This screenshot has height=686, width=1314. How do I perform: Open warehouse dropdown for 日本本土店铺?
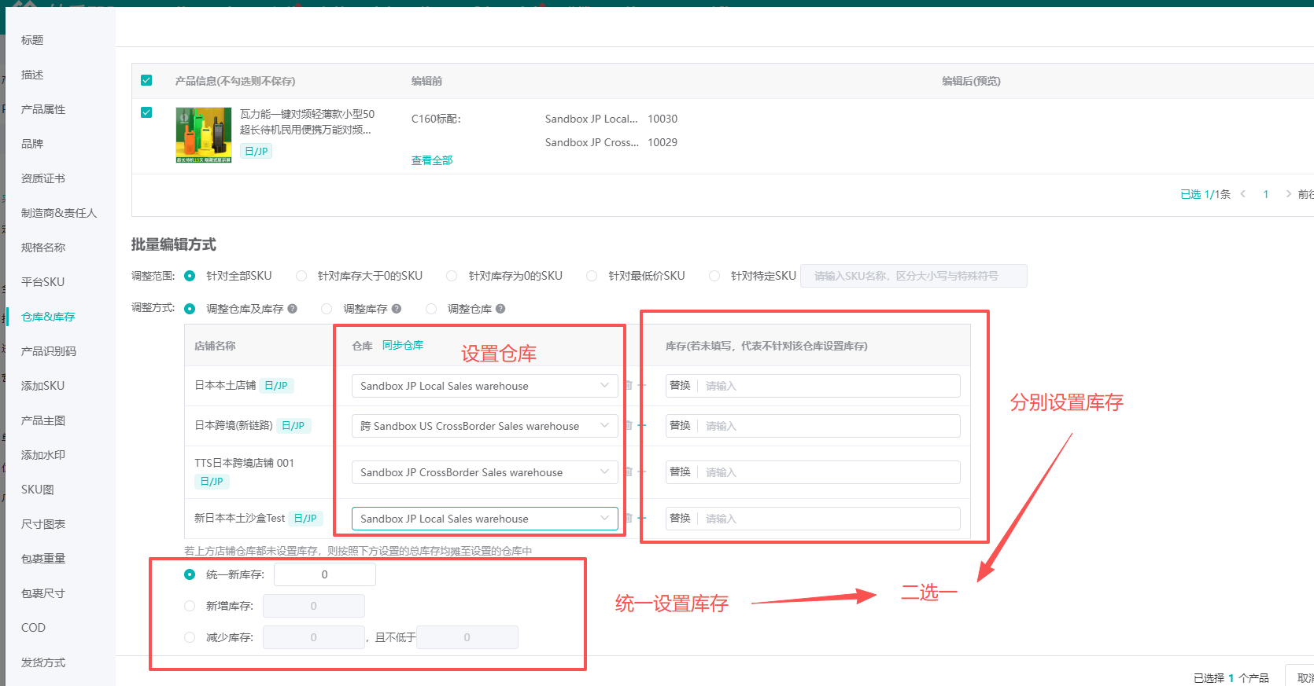484,386
